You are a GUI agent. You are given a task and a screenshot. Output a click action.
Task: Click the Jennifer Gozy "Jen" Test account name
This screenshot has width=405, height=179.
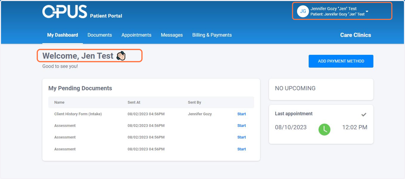pyautogui.click(x=333, y=9)
